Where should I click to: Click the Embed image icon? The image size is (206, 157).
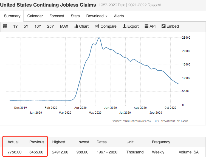(x=163, y=26)
